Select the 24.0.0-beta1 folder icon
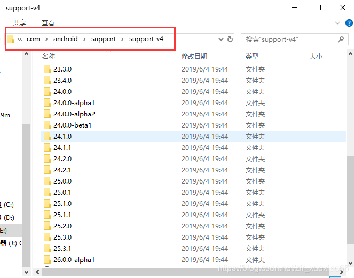The height and width of the screenshot is (278, 354). point(47,125)
